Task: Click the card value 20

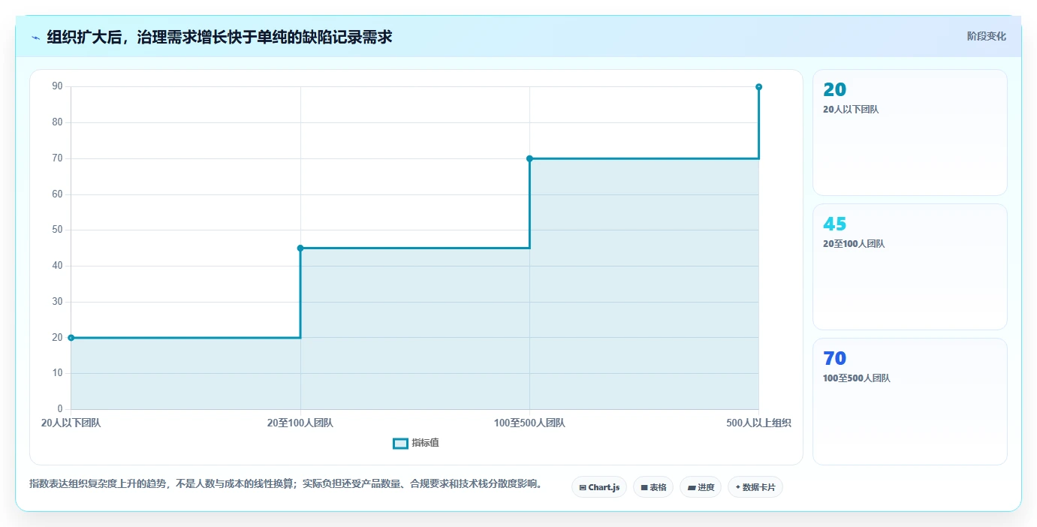Action: pyautogui.click(x=834, y=89)
